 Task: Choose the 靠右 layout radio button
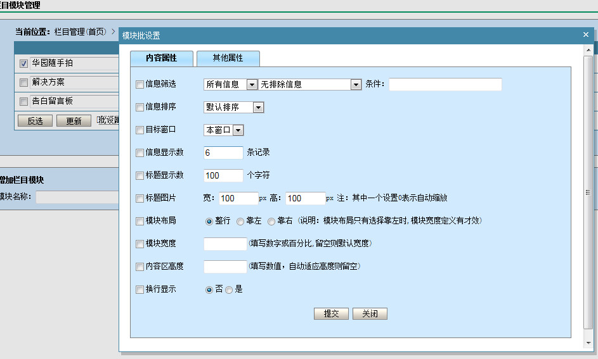271,222
